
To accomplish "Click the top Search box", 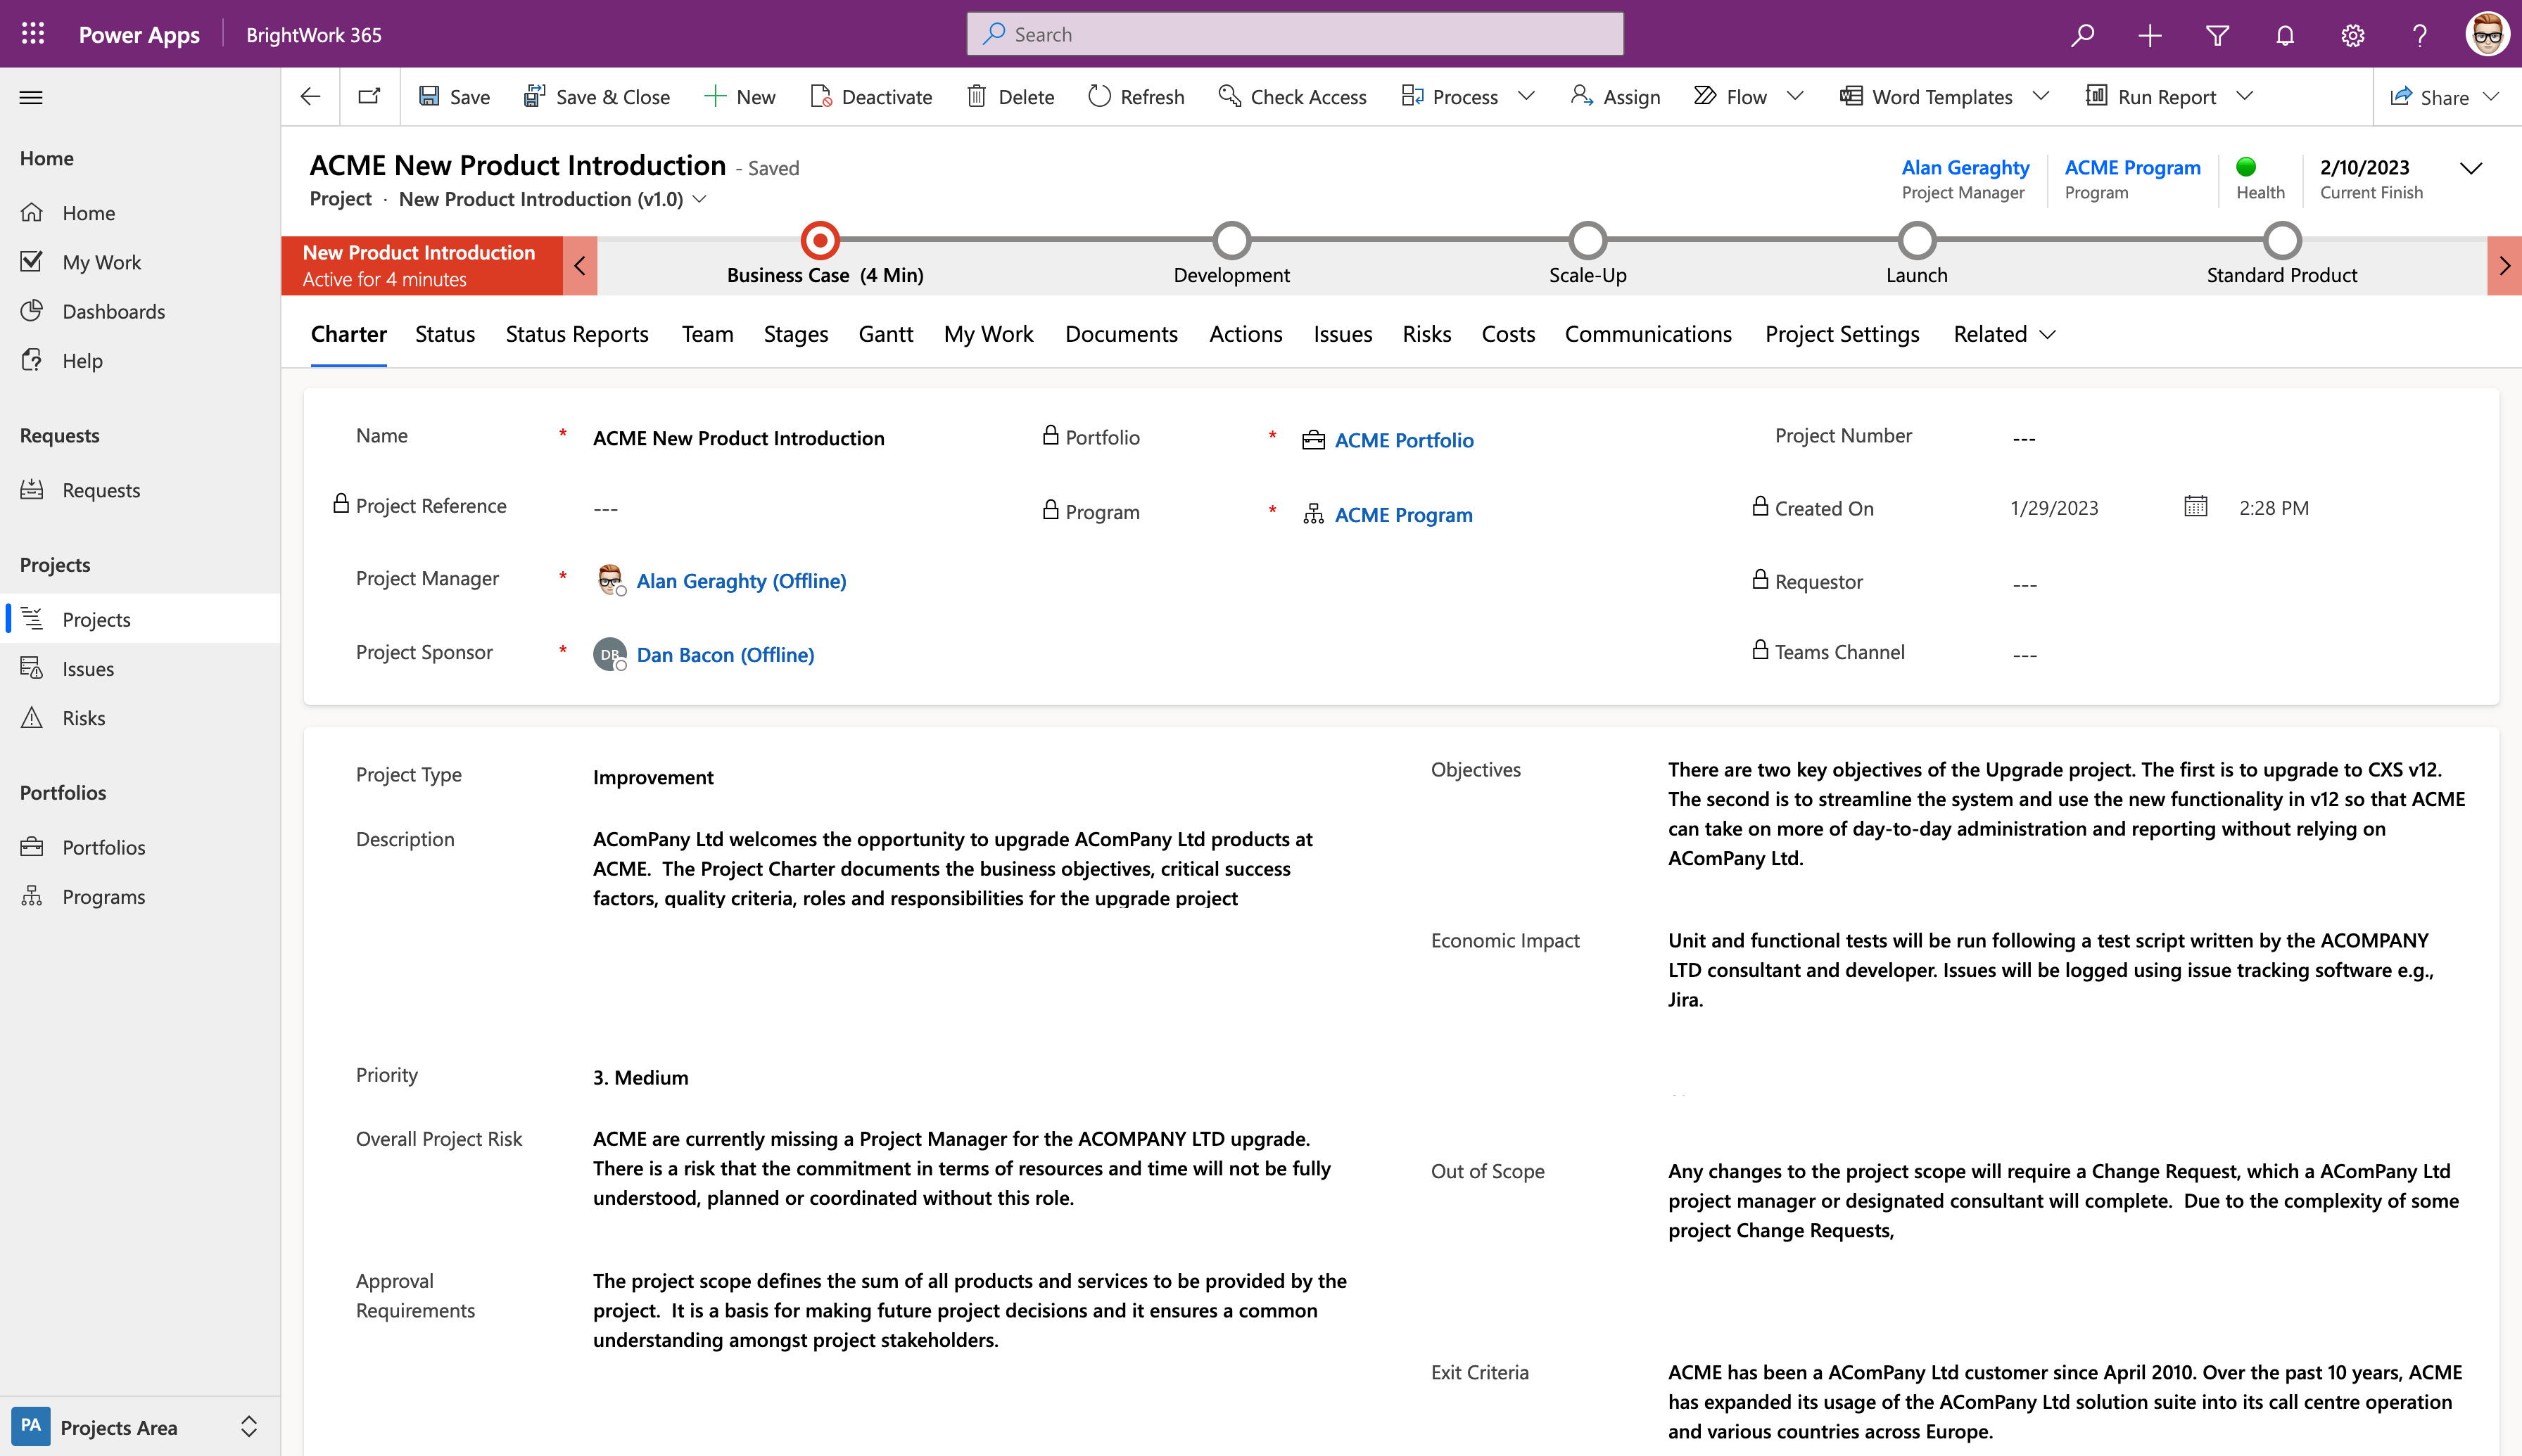I will pyautogui.click(x=1295, y=34).
